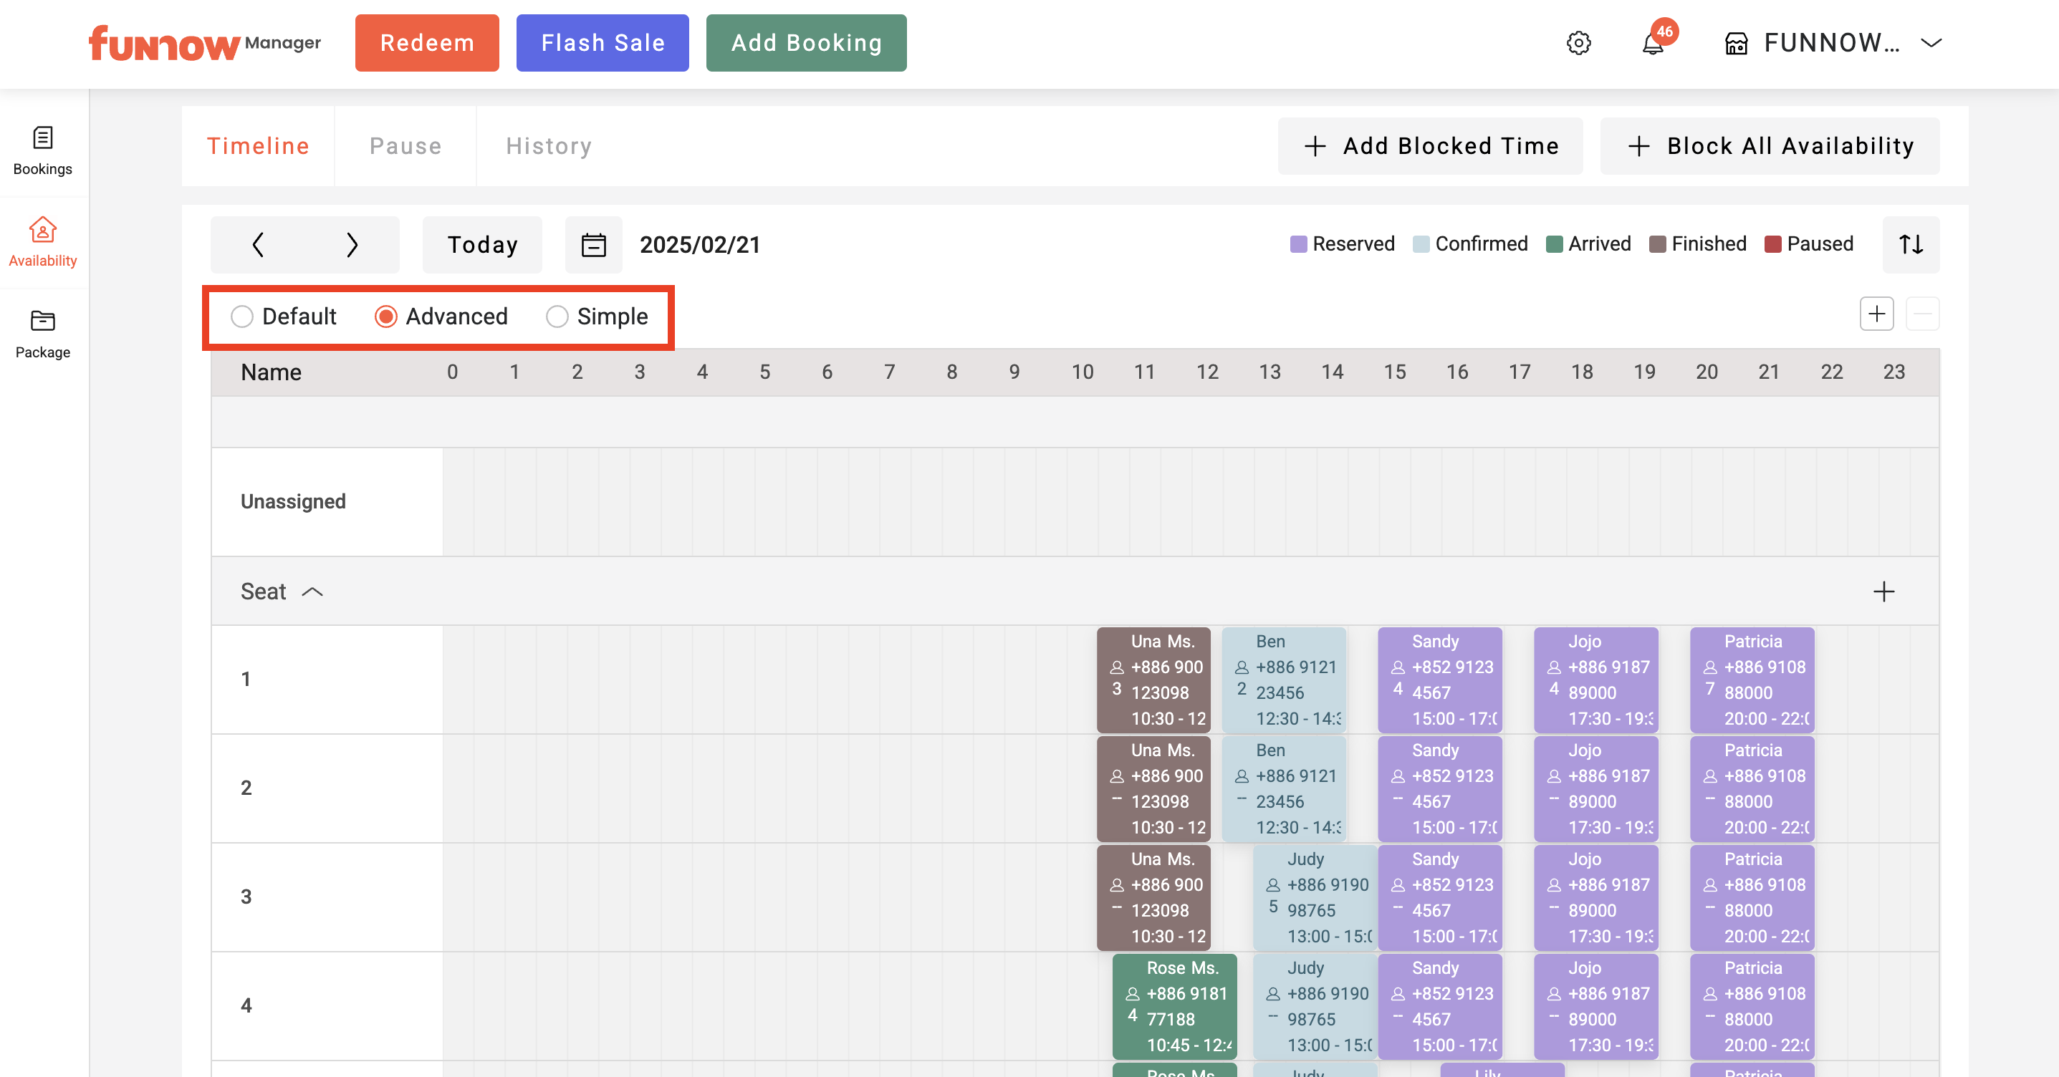Open Judy booking on seat 3
The width and height of the screenshot is (2059, 1077).
pyautogui.click(x=1315, y=897)
